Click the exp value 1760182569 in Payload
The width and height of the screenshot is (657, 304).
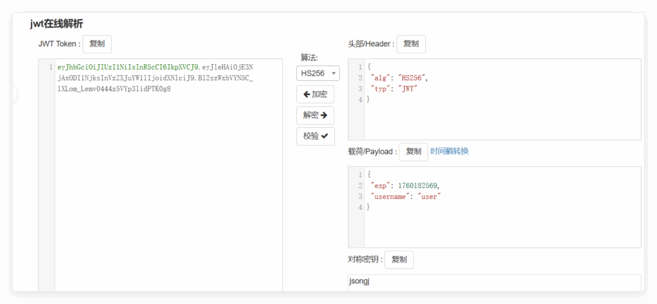(x=418, y=185)
